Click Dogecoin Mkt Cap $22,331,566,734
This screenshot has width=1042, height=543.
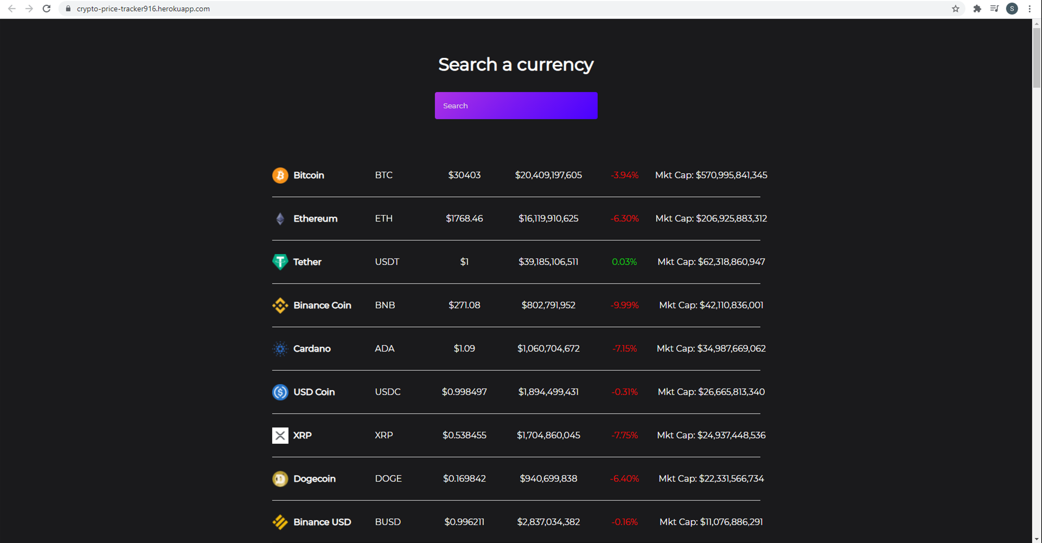(711, 479)
